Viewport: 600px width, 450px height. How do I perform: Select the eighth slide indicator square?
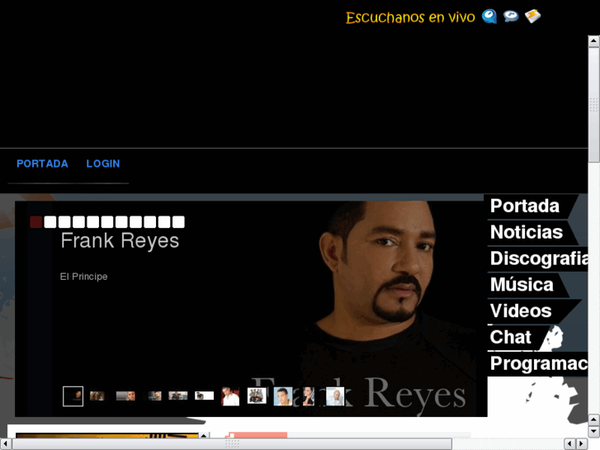[x=136, y=222]
